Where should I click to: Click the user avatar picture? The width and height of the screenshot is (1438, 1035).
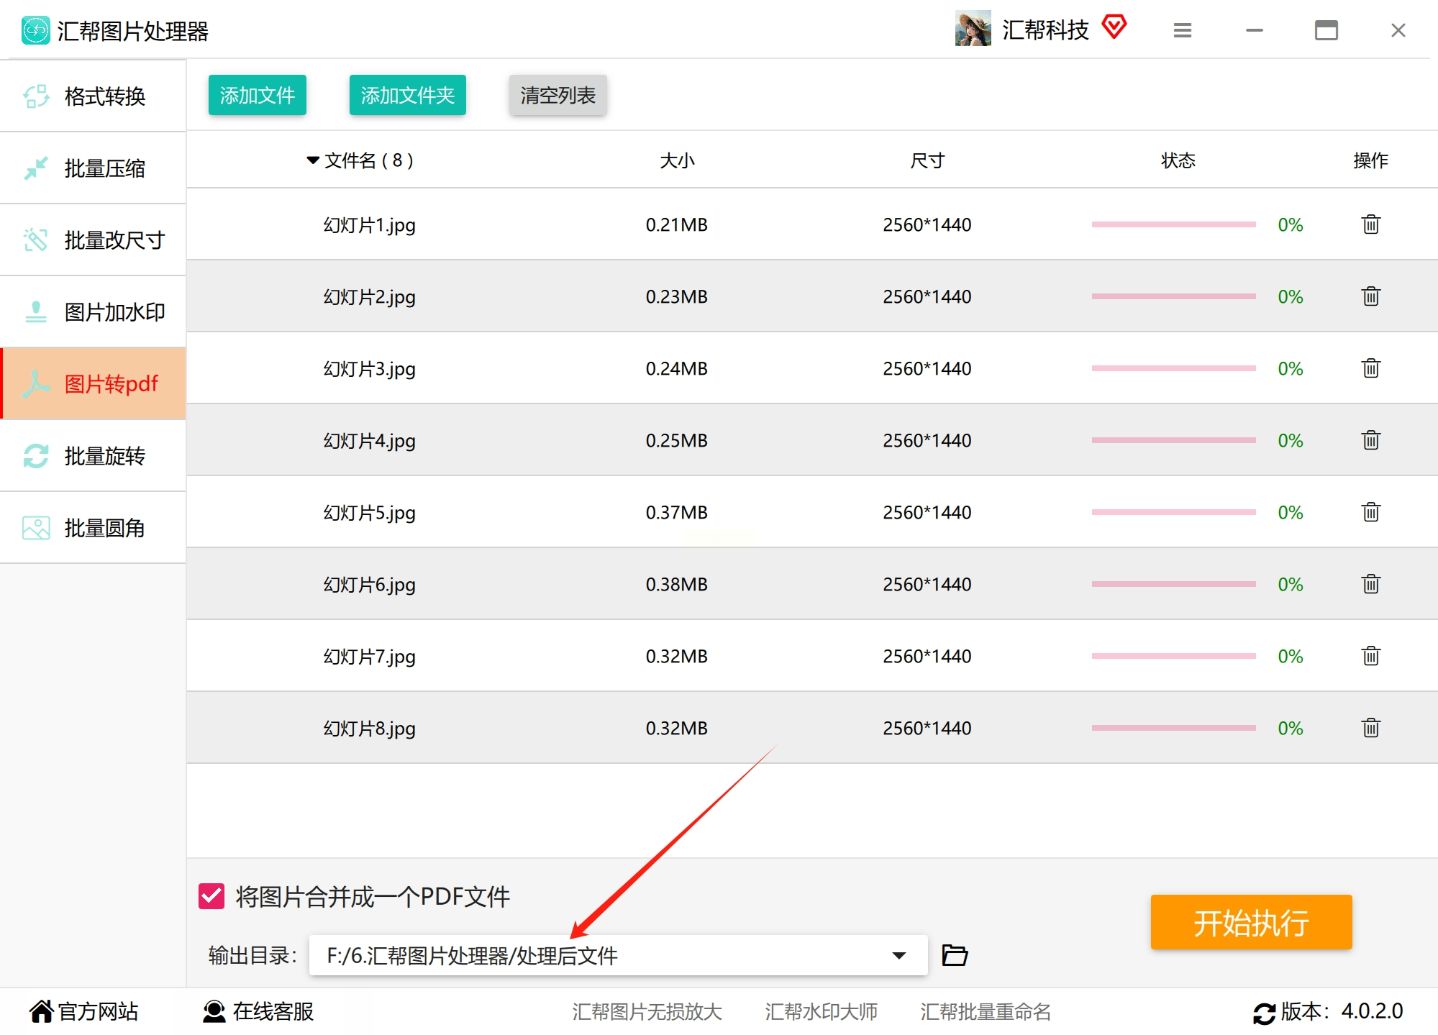(x=973, y=29)
